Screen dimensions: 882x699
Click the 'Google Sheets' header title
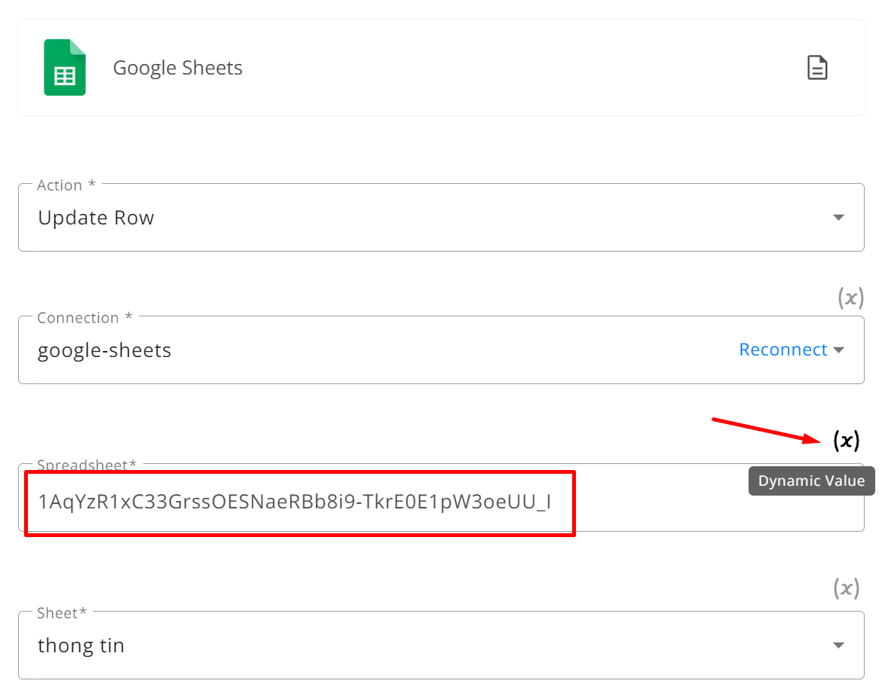coord(178,68)
